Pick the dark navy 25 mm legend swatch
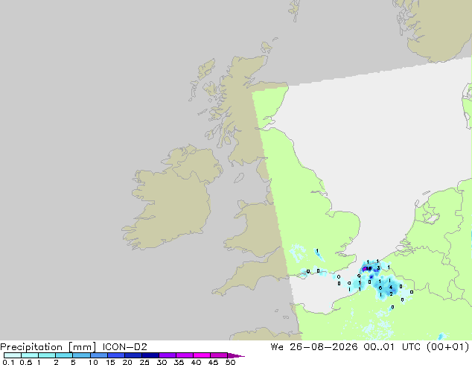The width and height of the screenshot is (472, 365). click(x=150, y=355)
